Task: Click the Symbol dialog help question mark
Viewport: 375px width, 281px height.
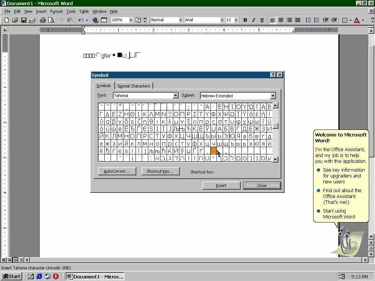Action: [273, 75]
